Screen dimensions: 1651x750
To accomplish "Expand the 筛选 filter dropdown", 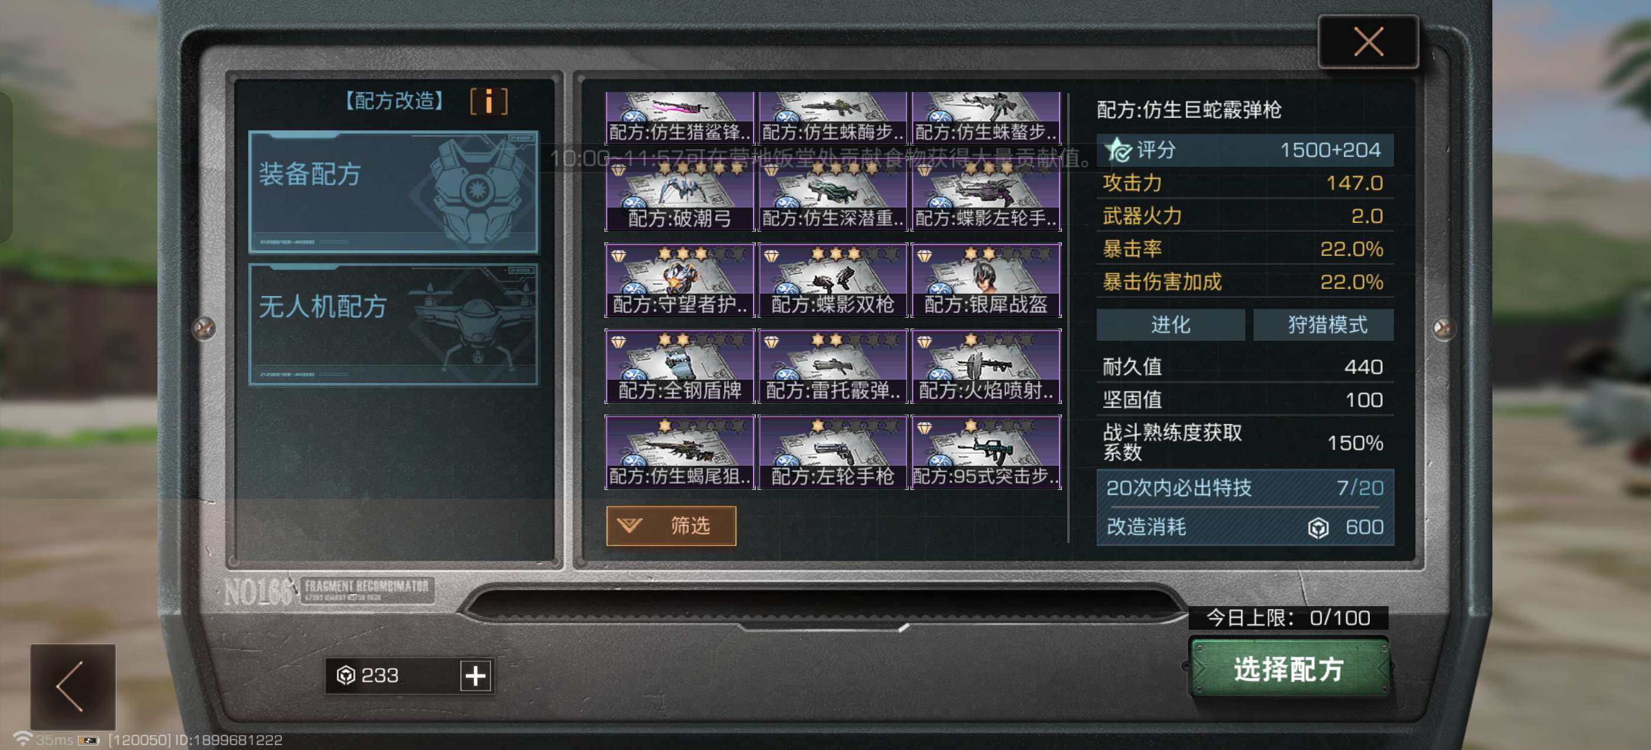I will point(671,525).
